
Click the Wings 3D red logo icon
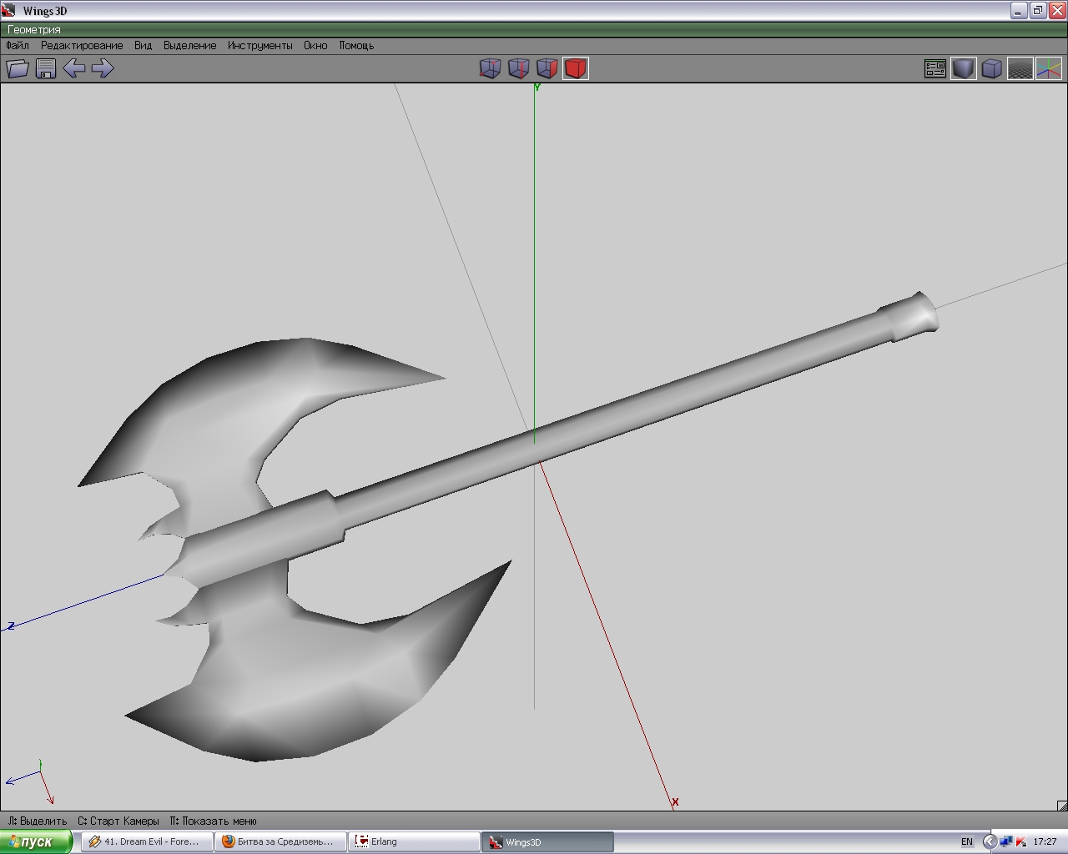[x=8, y=11]
